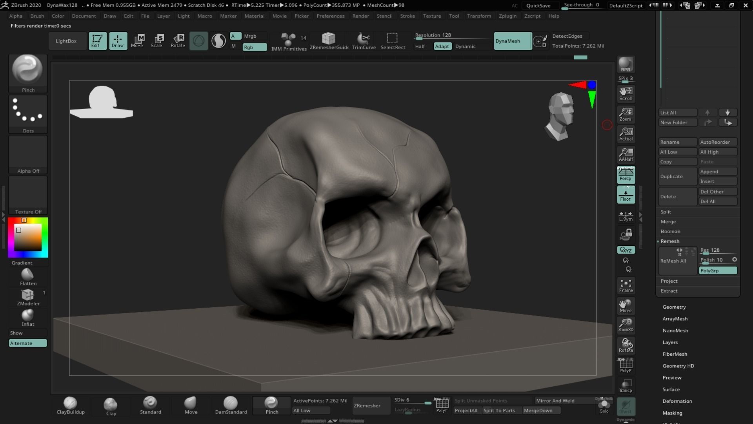Open IMM Primitives brush

(x=289, y=42)
